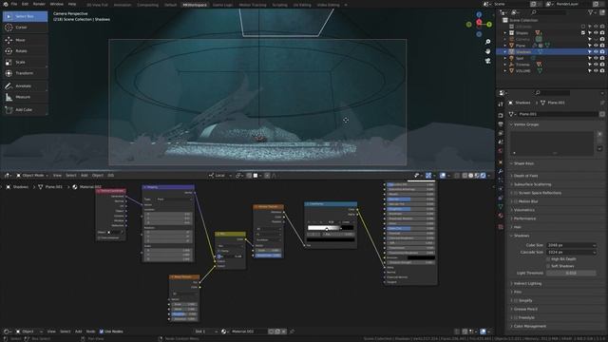
Task: Activate the Measure tool
Action: [x=26, y=97]
